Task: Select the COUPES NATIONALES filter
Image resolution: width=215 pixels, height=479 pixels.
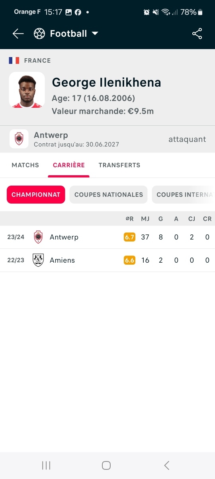Action: (x=109, y=195)
